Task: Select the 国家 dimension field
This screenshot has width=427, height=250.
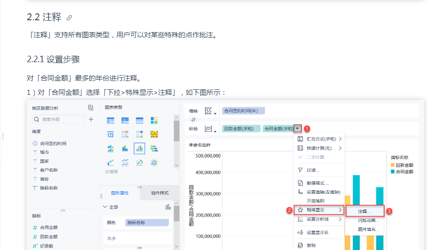Action: click(44, 161)
